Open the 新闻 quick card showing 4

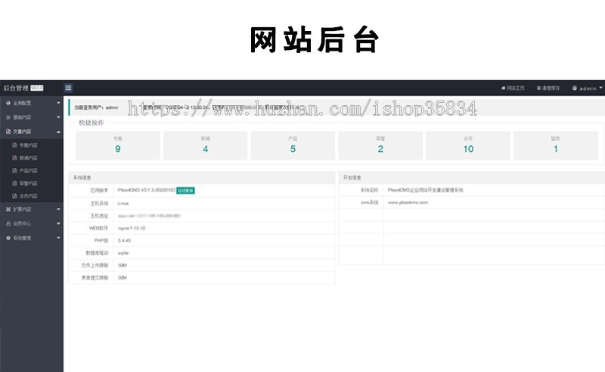(x=205, y=145)
